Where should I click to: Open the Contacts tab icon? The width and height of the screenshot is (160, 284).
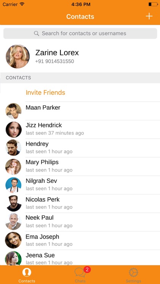(x=27, y=272)
